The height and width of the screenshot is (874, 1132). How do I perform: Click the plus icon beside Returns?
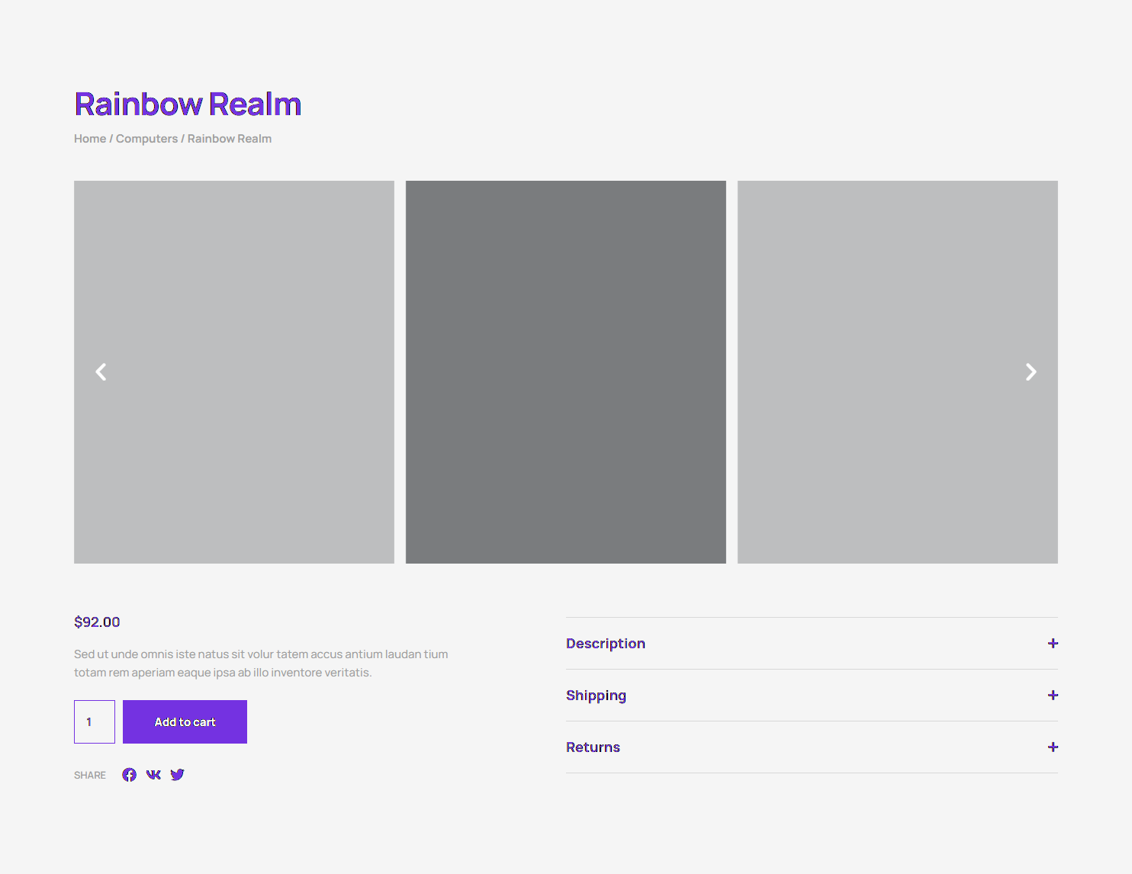pyautogui.click(x=1053, y=747)
